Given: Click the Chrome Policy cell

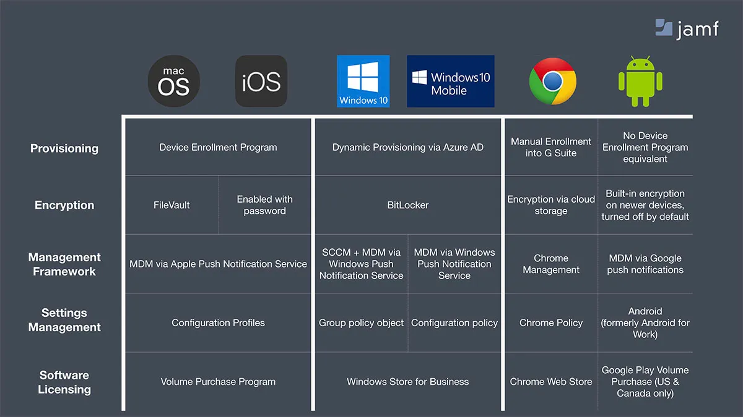Looking at the screenshot, I should [551, 322].
